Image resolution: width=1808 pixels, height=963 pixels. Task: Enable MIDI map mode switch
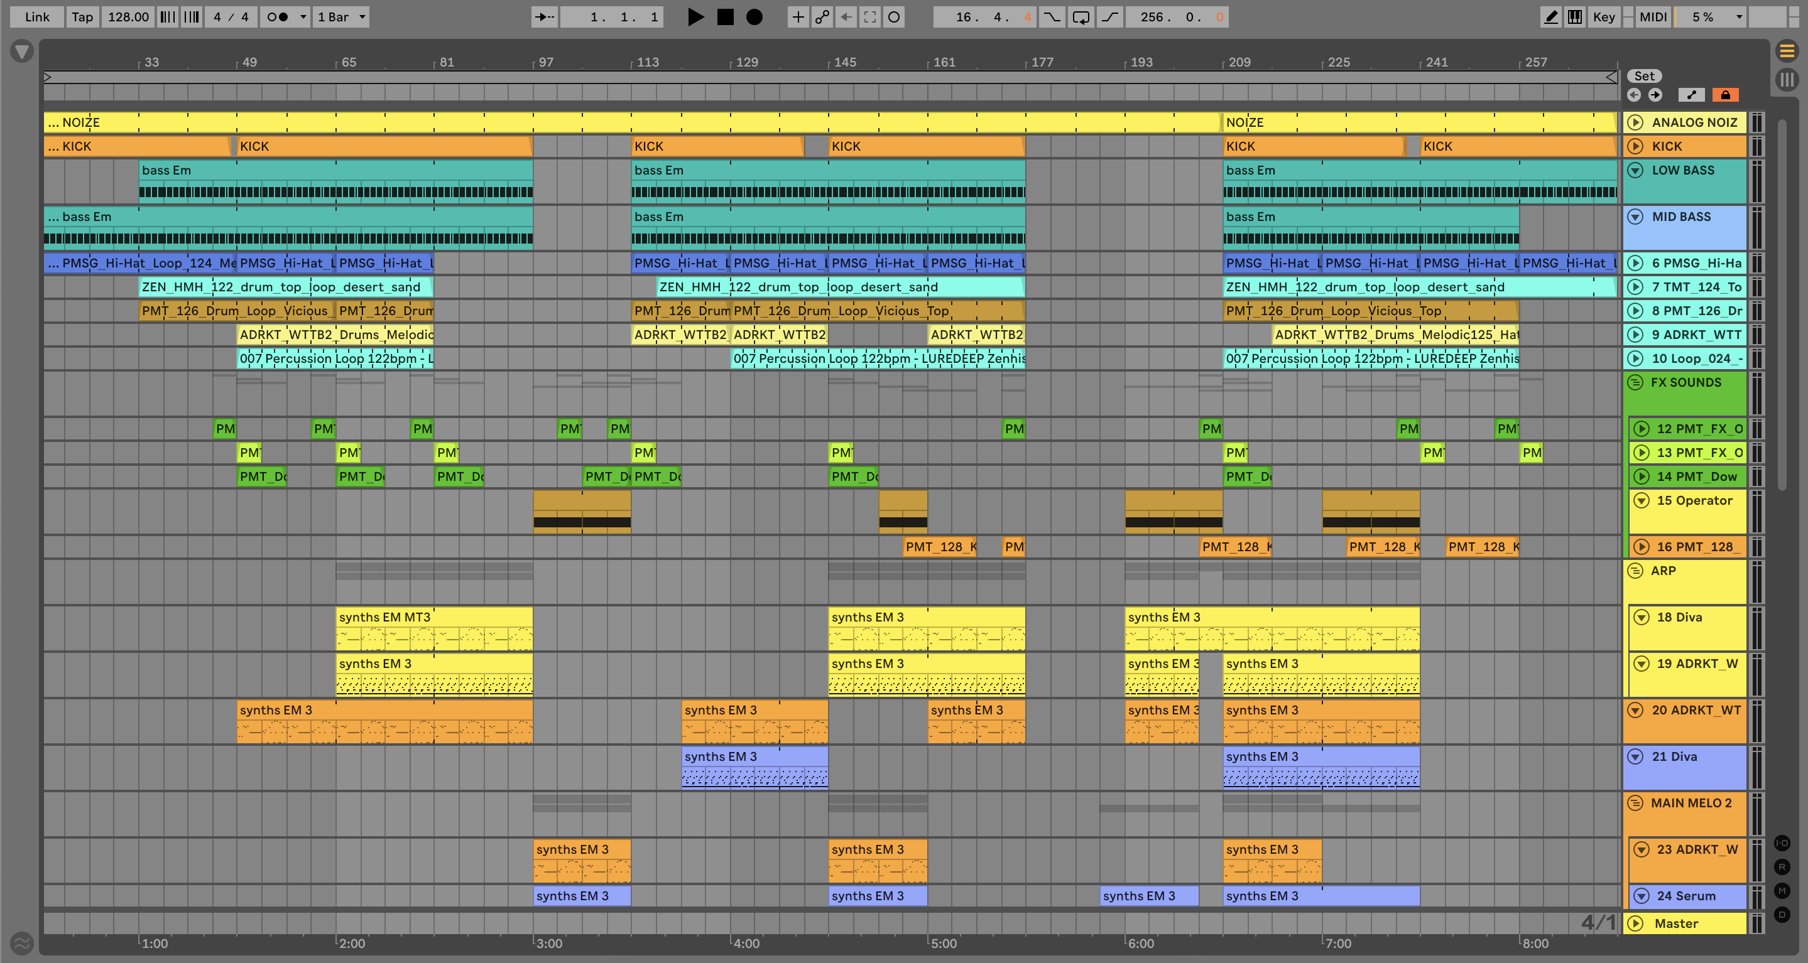(x=1653, y=17)
